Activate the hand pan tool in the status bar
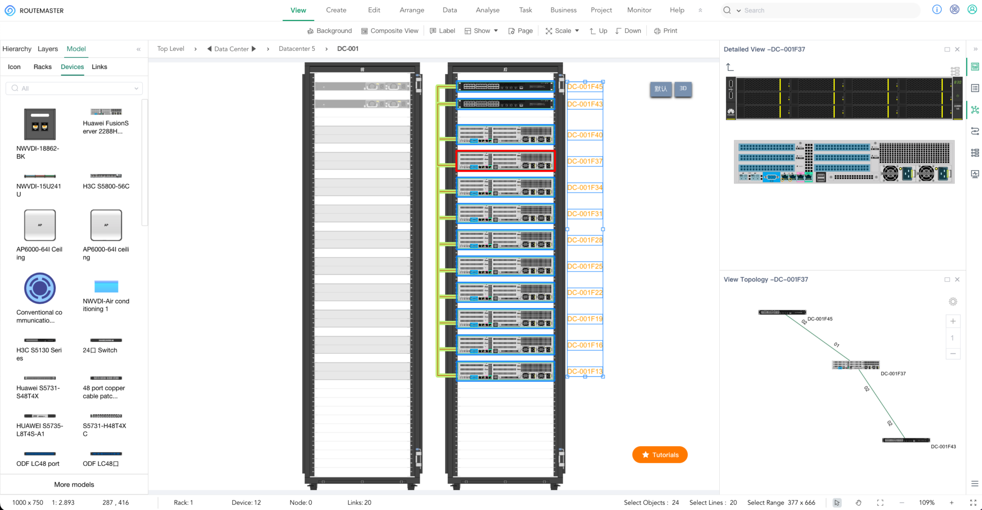982x510 pixels. [x=858, y=503]
